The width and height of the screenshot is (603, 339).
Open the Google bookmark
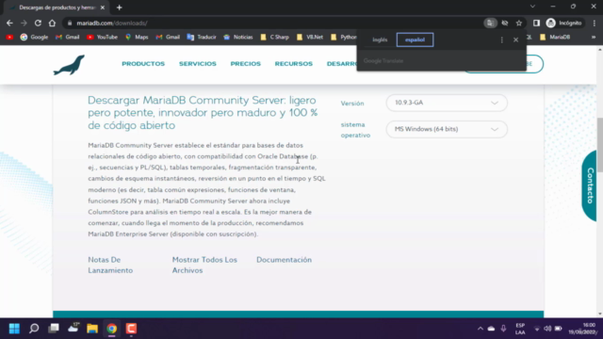coord(34,37)
